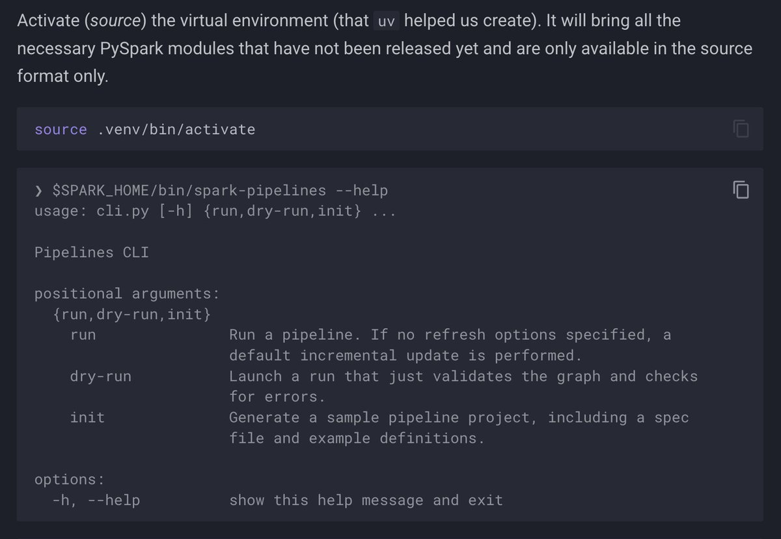
Task: Click the 'init' argument name
Action: (x=87, y=417)
